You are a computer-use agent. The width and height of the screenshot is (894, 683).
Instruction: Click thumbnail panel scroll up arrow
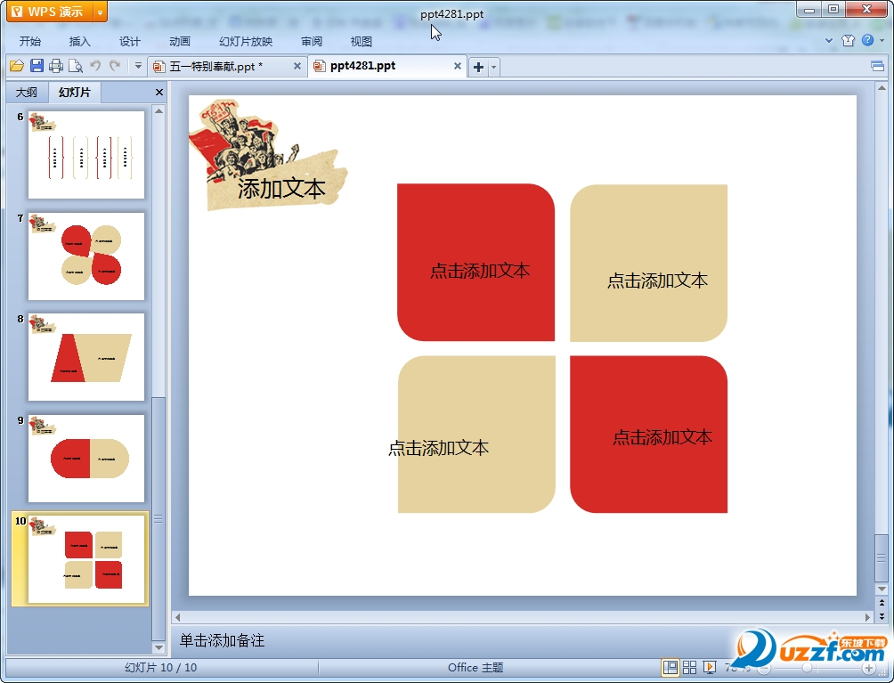point(159,111)
